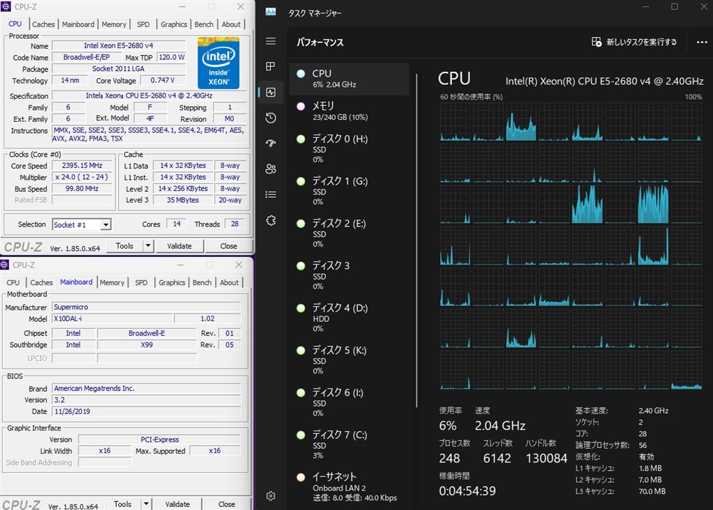Select ディスク 1 (G:) in performance list
This screenshot has width=713, height=510.
pos(349,191)
